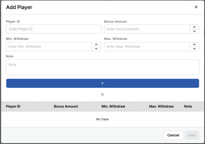Decrease Bonus Amount with down arrow

coord(194,31)
